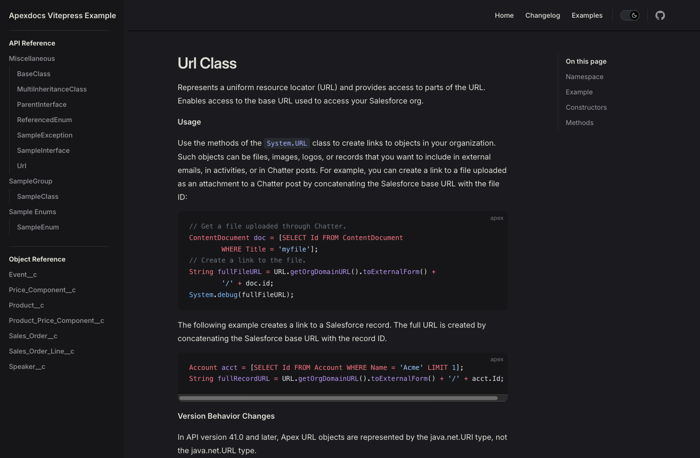Open the SampleEnum sidebar entry
Image resolution: width=700 pixels, height=458 pixels.
pos(38,227)
